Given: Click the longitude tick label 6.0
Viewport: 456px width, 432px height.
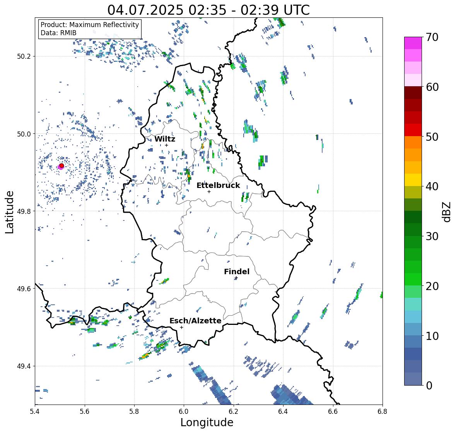Looking at the screenshot, I should (x=184, y=412).
